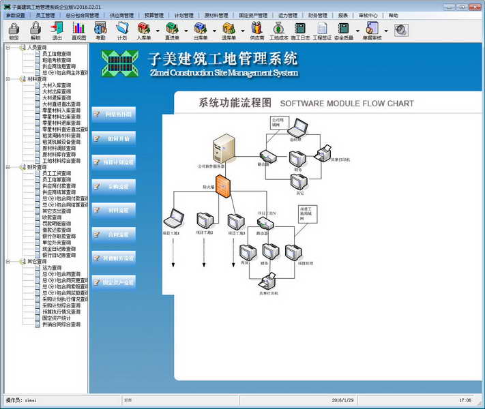This screenshot has width=485, height=409.
Task: Click the 锁定 (Lock) toolbar icon
Action: point(14,30)
